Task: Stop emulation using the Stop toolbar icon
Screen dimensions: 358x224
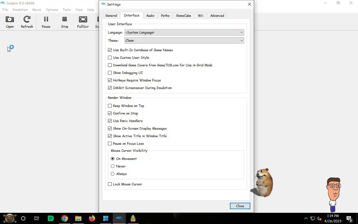Action: 65,22
